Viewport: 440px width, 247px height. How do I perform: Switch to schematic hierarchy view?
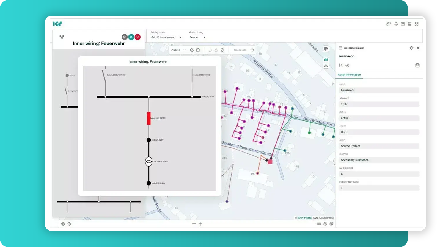click(x=326, y=66)
